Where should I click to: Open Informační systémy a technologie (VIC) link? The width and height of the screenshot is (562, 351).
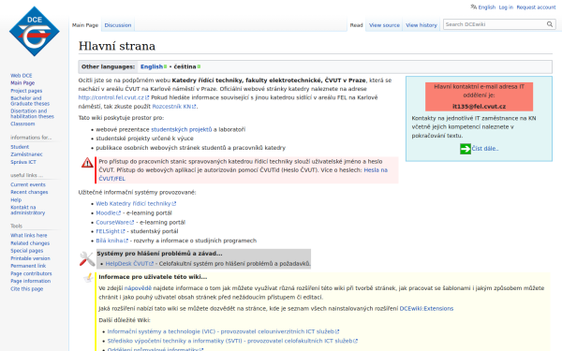[223, 331]
